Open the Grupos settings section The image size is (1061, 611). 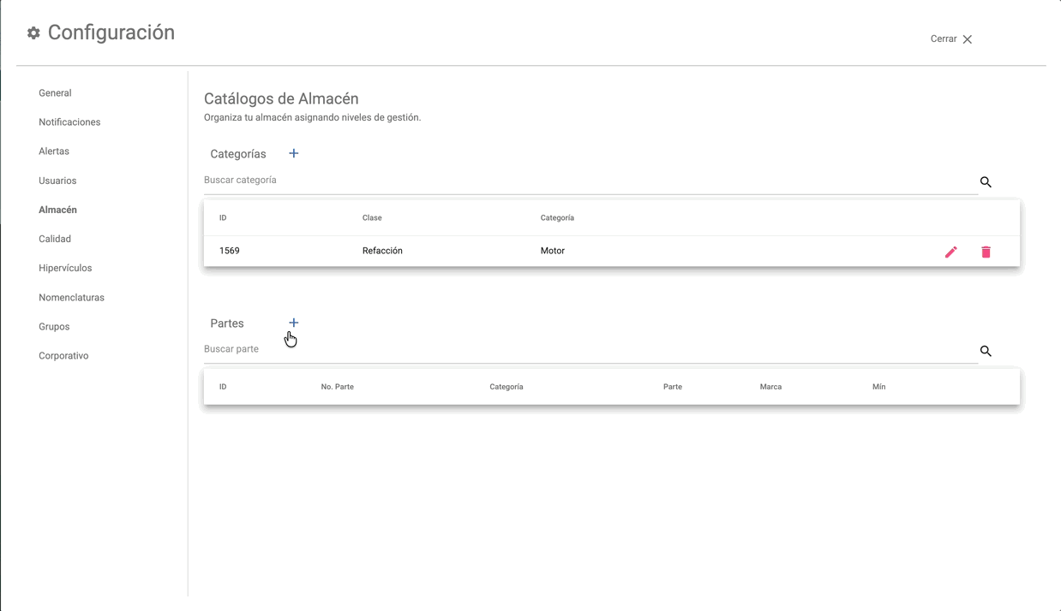tap(54, 327)
